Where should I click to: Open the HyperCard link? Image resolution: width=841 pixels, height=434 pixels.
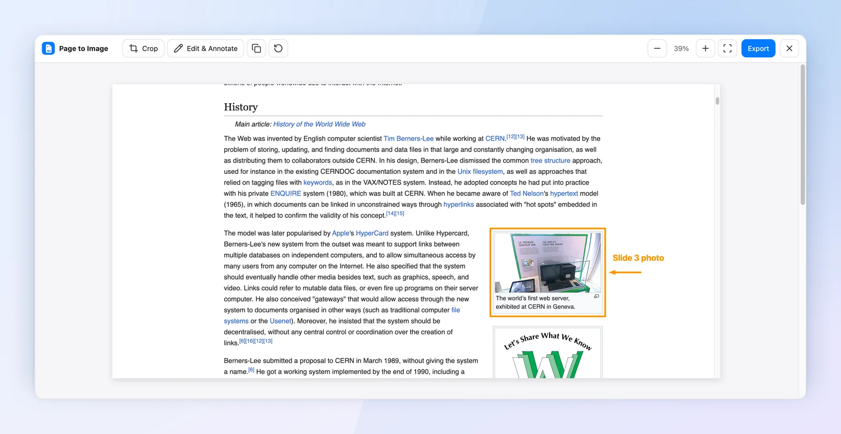coord(372,233)
